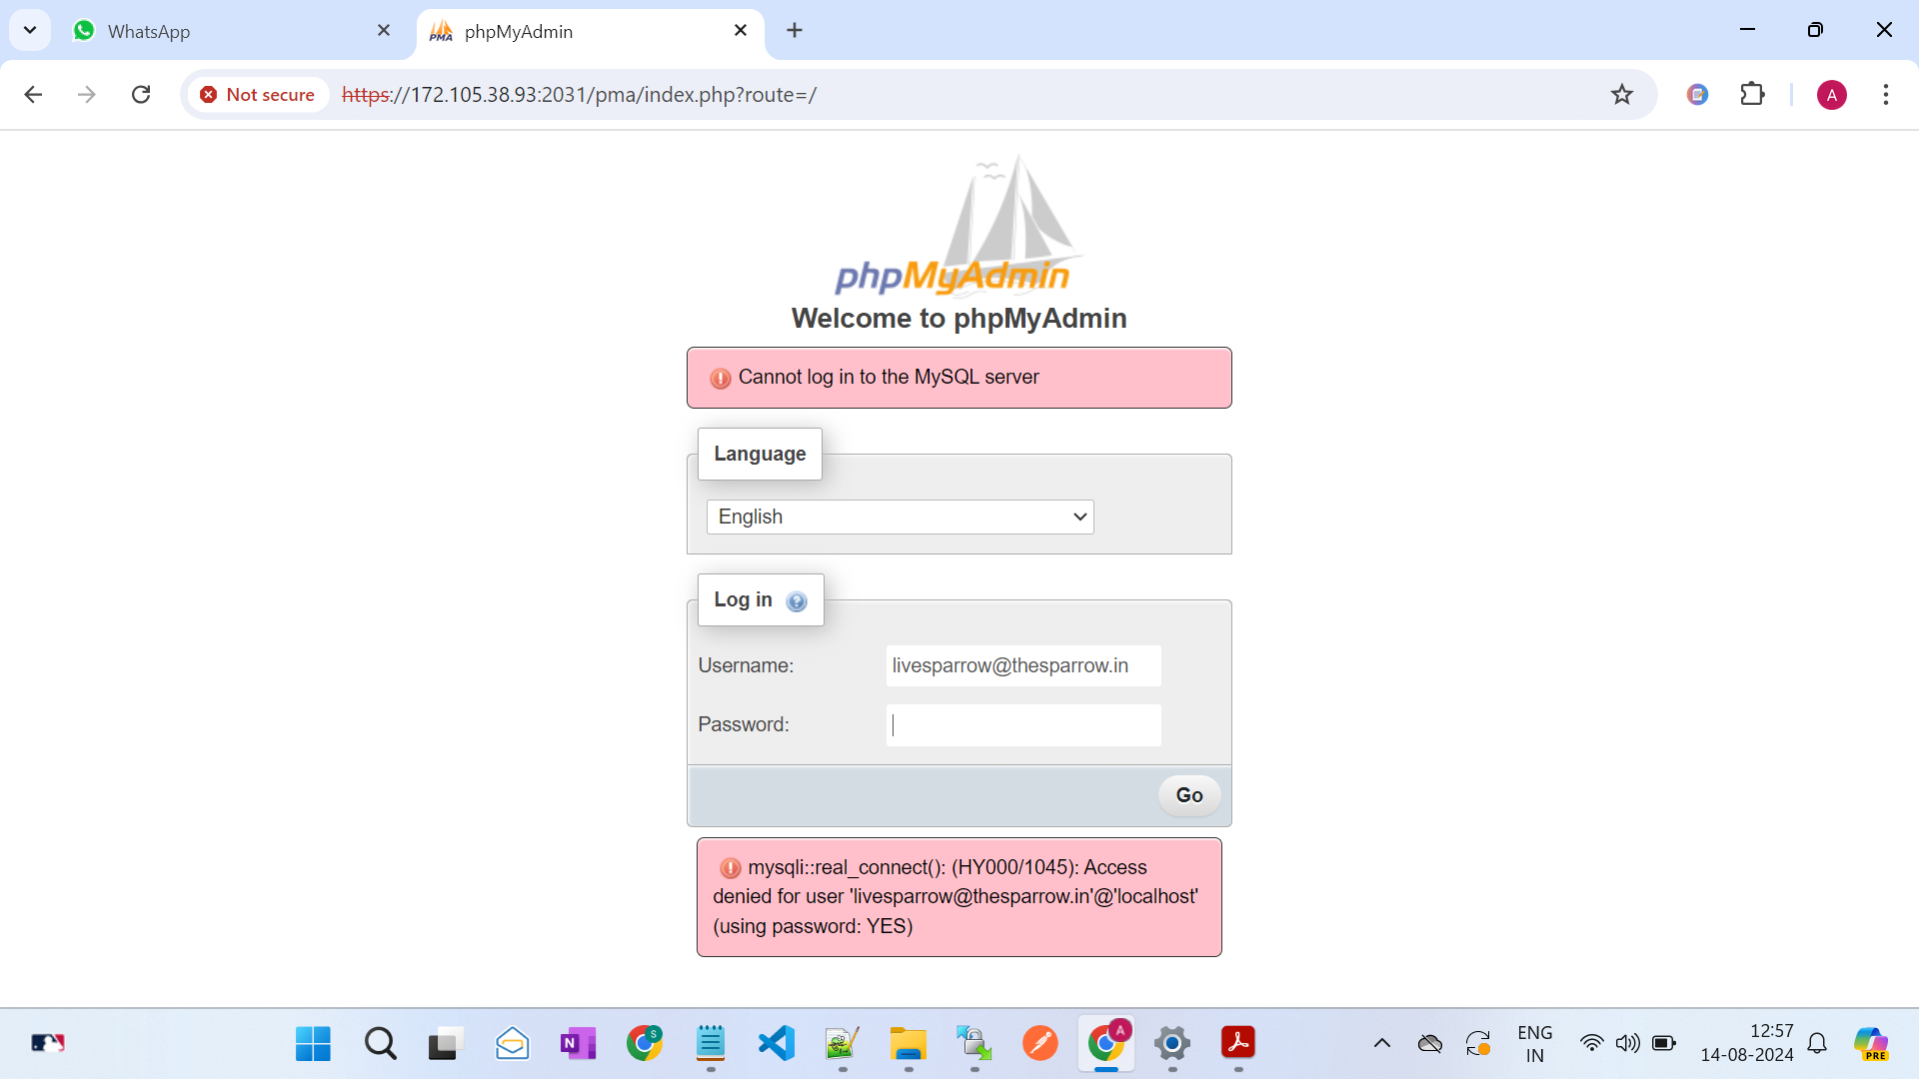Open the OneDrive cloud tray icon
1919x1079 pixels.
tap(1430, 1044)
